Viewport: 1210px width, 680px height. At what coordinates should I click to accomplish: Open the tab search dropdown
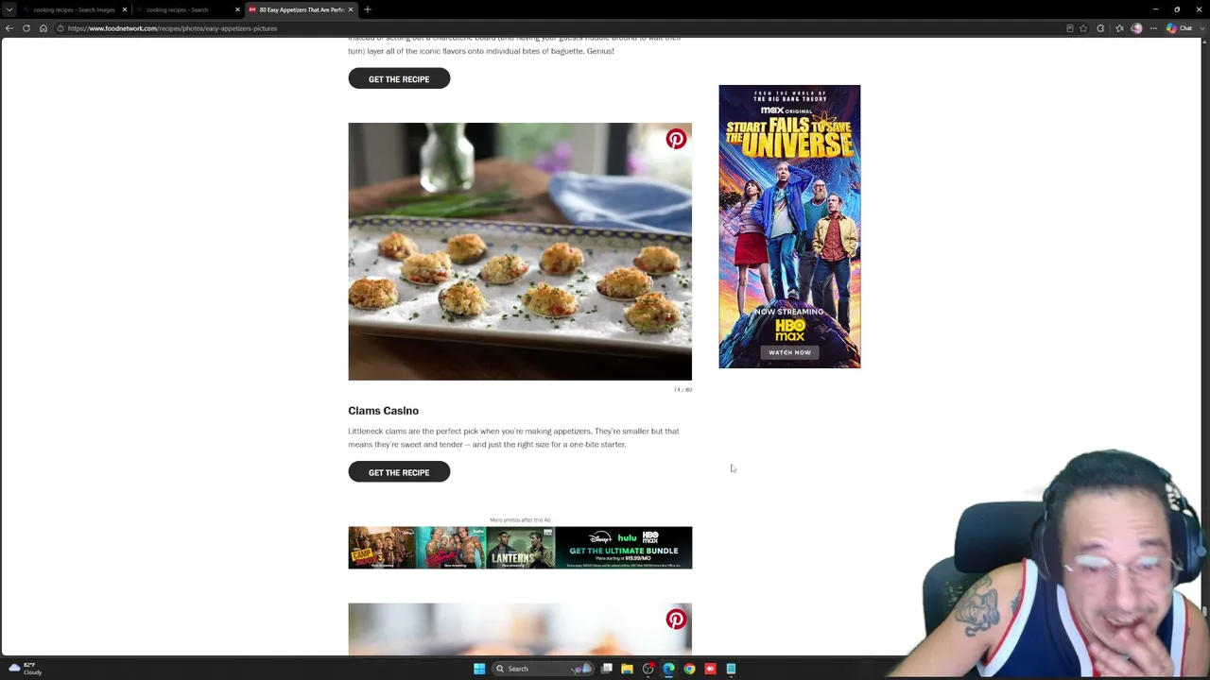(9, 9)
